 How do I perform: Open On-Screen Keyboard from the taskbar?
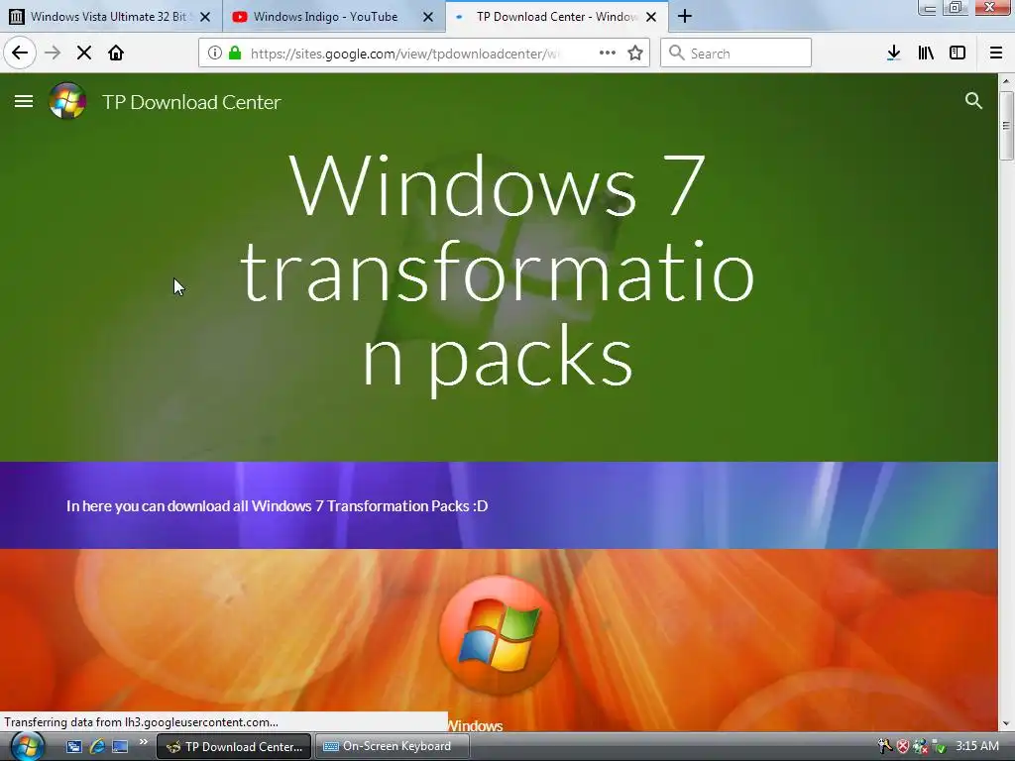tap(393, 747)
